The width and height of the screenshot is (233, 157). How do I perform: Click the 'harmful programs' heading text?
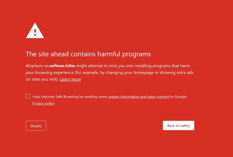coord(124,54)
